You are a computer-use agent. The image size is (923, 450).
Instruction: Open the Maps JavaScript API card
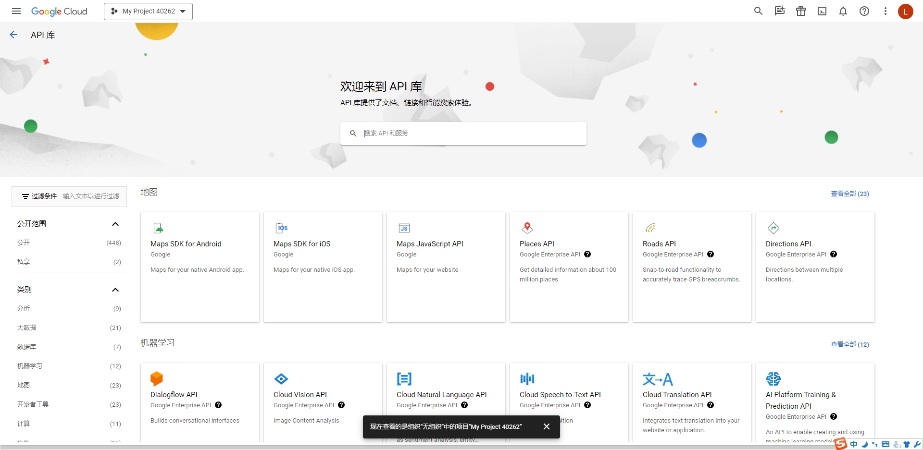click(x=446, y=267)
